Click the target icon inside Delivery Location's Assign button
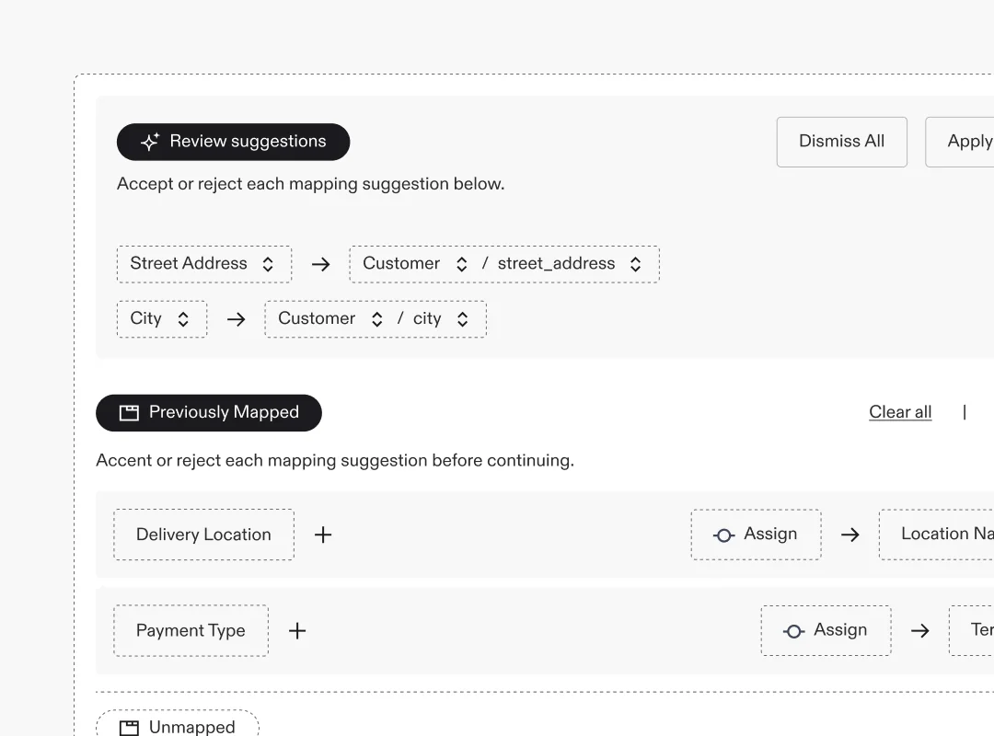 point(724,535)
